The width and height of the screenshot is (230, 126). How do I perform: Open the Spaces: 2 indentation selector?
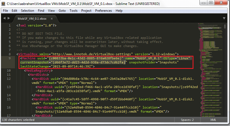[x=187, y=120]
